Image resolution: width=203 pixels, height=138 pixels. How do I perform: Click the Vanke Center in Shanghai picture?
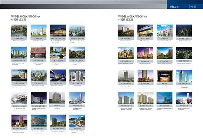38,75
